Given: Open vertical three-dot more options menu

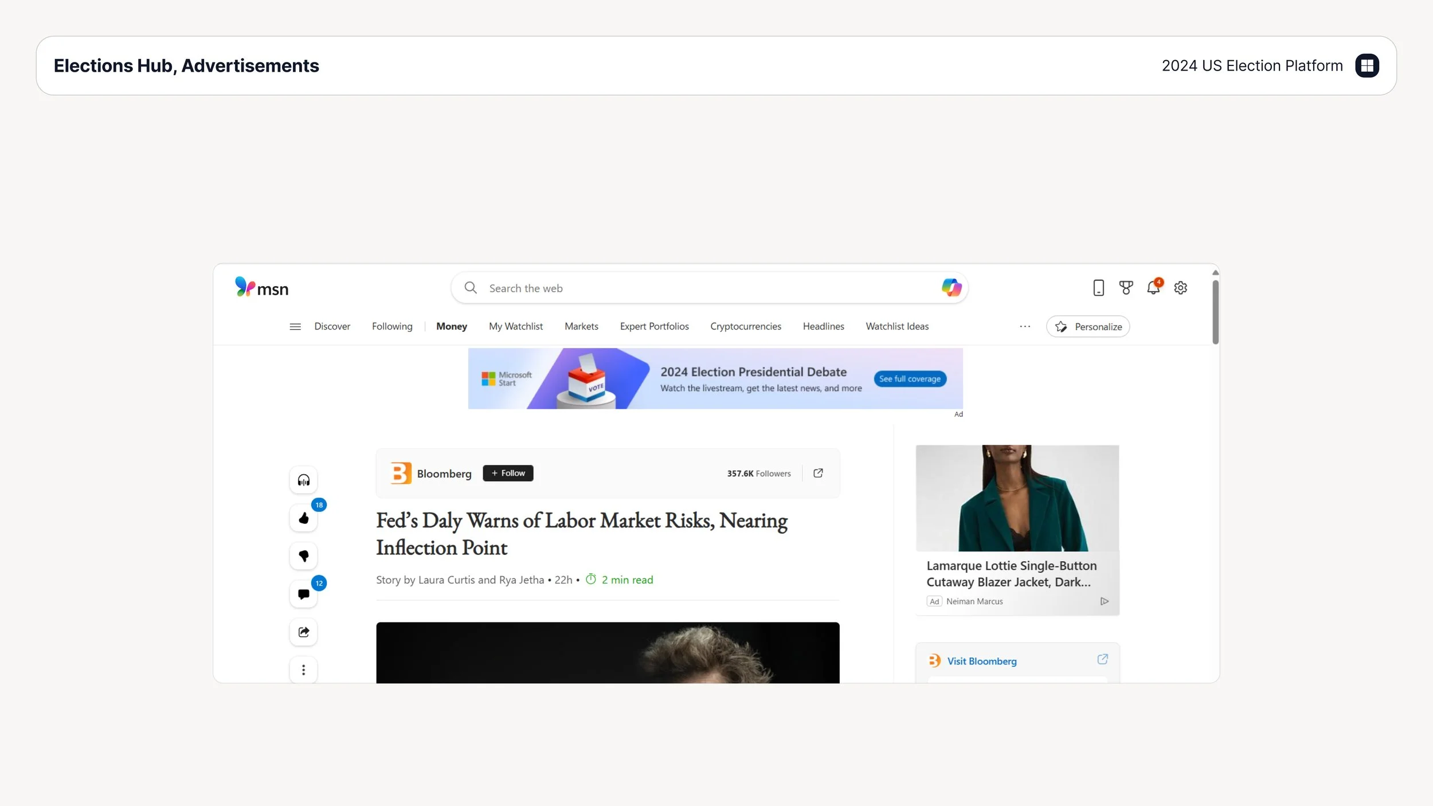Looking at the screenshot, I should click(303, 670).
